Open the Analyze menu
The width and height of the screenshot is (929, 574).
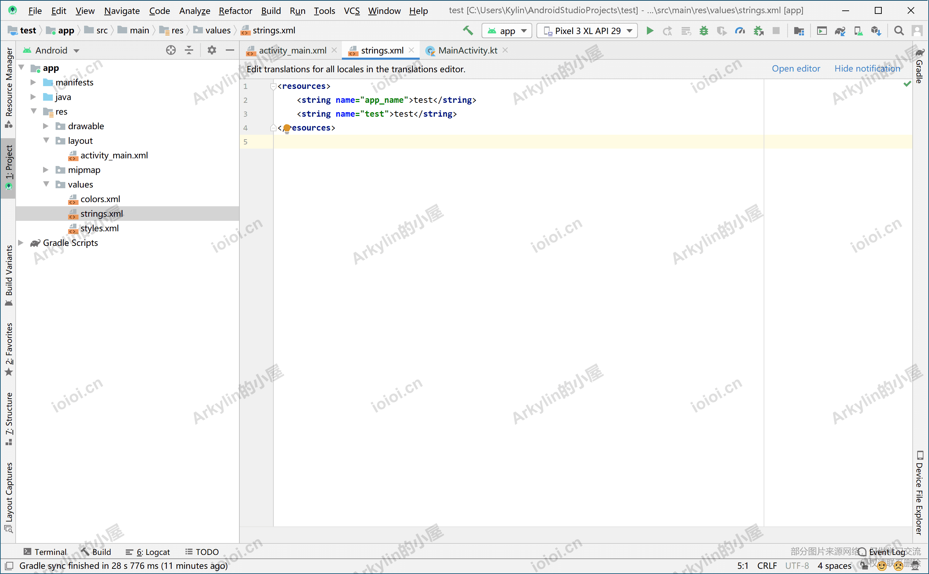pyautogui.click(x=195, y=11)
